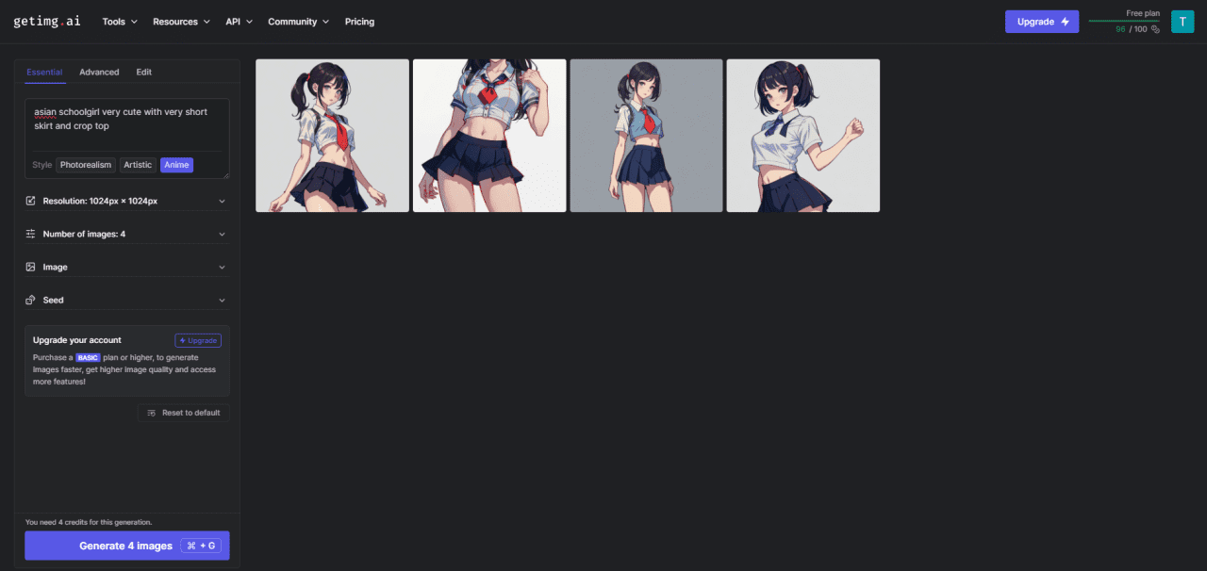
Task: Click the Reset to default icon
Action: (x=151, y=413)
